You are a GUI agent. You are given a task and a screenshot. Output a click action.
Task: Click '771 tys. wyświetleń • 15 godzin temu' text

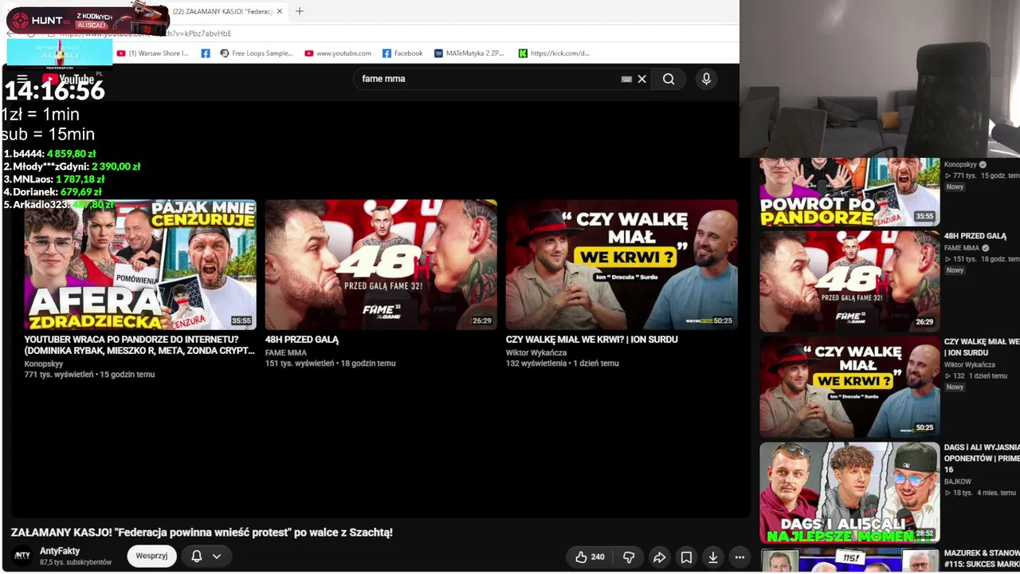89,375
